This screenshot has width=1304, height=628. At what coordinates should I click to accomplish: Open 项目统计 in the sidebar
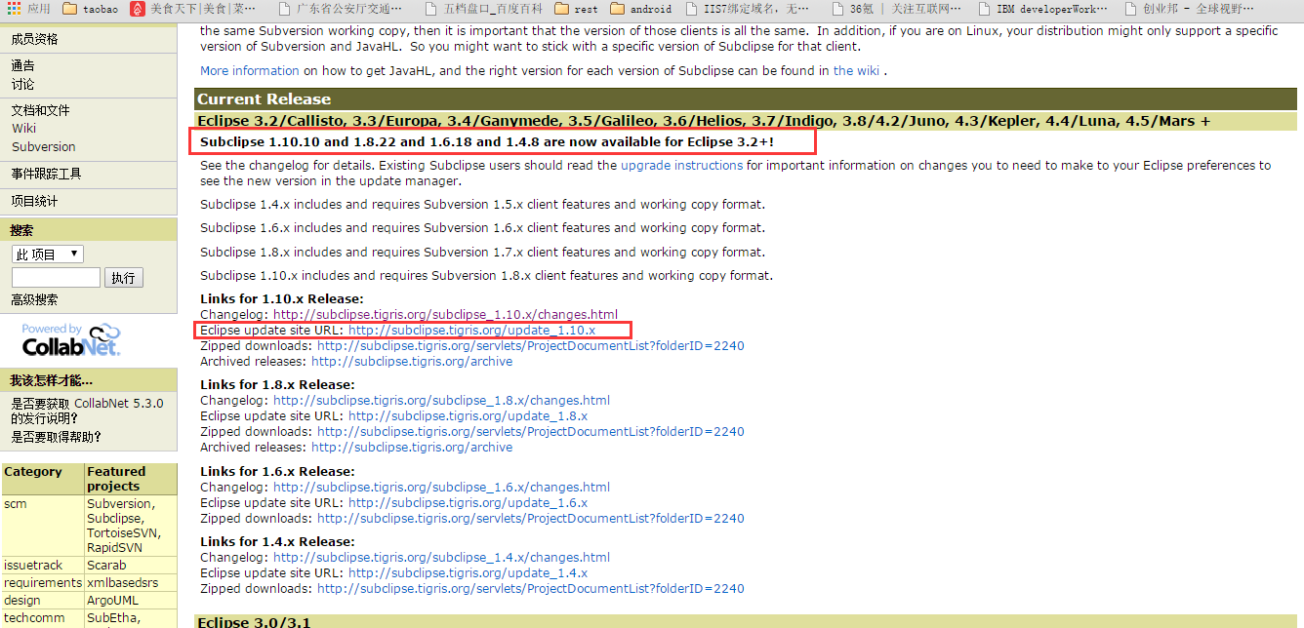click(x=34, y=201)
